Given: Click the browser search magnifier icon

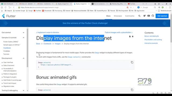Looking at the screenshot, I should coord(155,7).
